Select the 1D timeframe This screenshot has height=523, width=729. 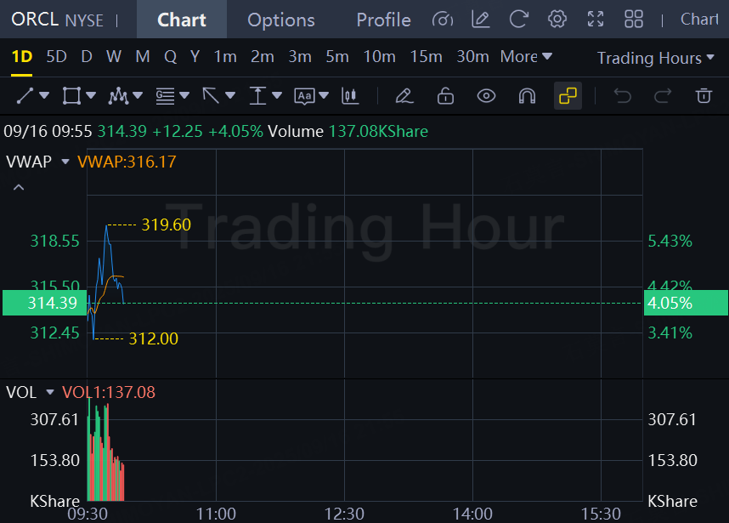pyautogui.click(x=21, y=57)
